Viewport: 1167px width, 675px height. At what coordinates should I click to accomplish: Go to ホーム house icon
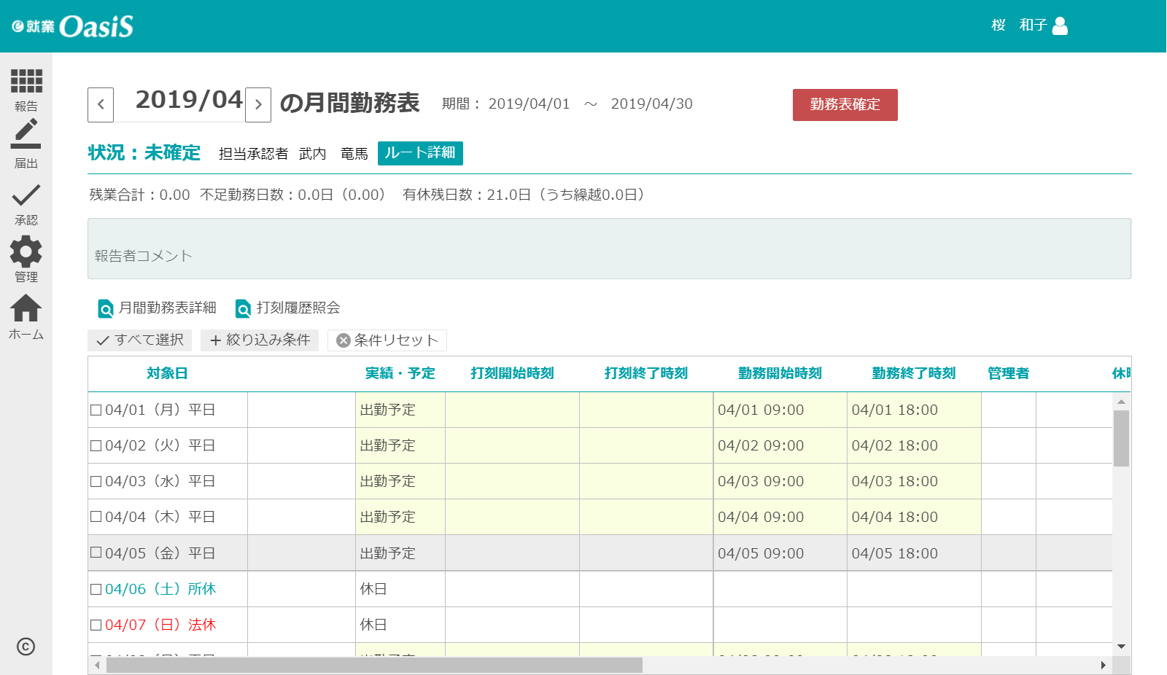point(26,308)
